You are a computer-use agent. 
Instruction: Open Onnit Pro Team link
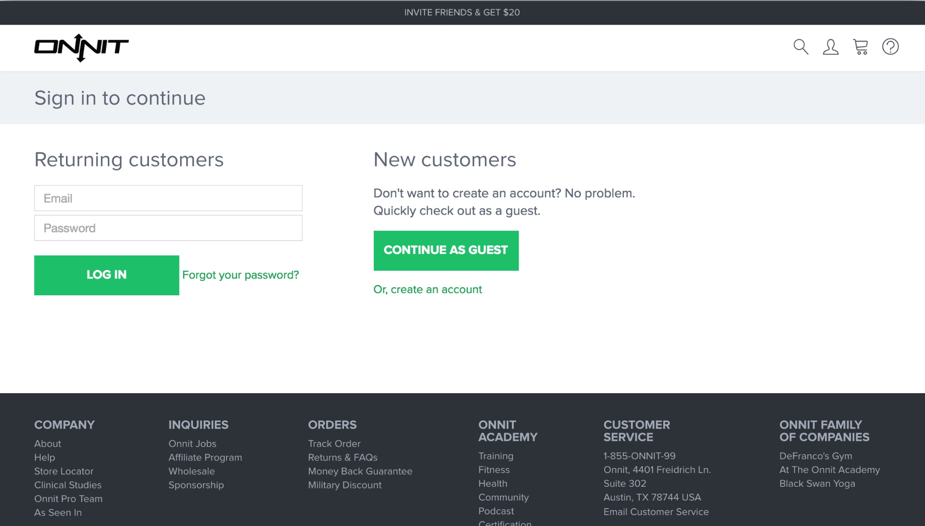pyautogui.click(x=69, y=499)
